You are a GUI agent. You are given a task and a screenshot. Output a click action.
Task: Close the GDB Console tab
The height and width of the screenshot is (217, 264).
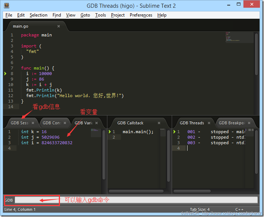[x=65, y=123]
